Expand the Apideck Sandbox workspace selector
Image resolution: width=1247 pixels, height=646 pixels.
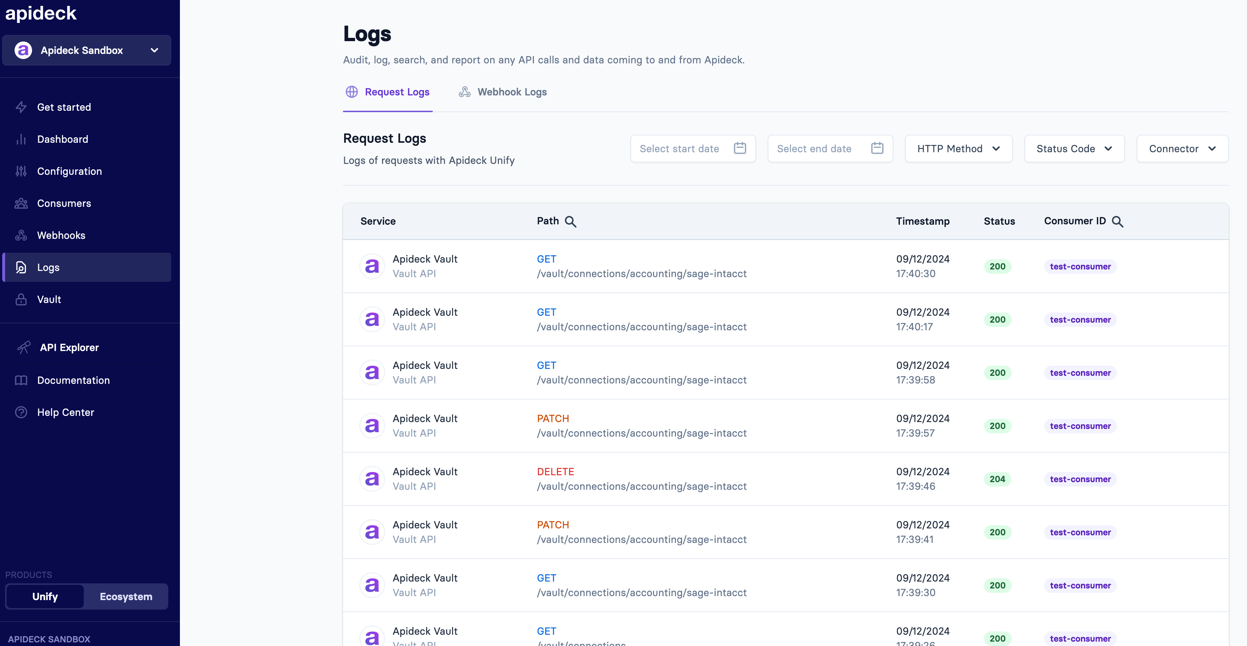87,50
